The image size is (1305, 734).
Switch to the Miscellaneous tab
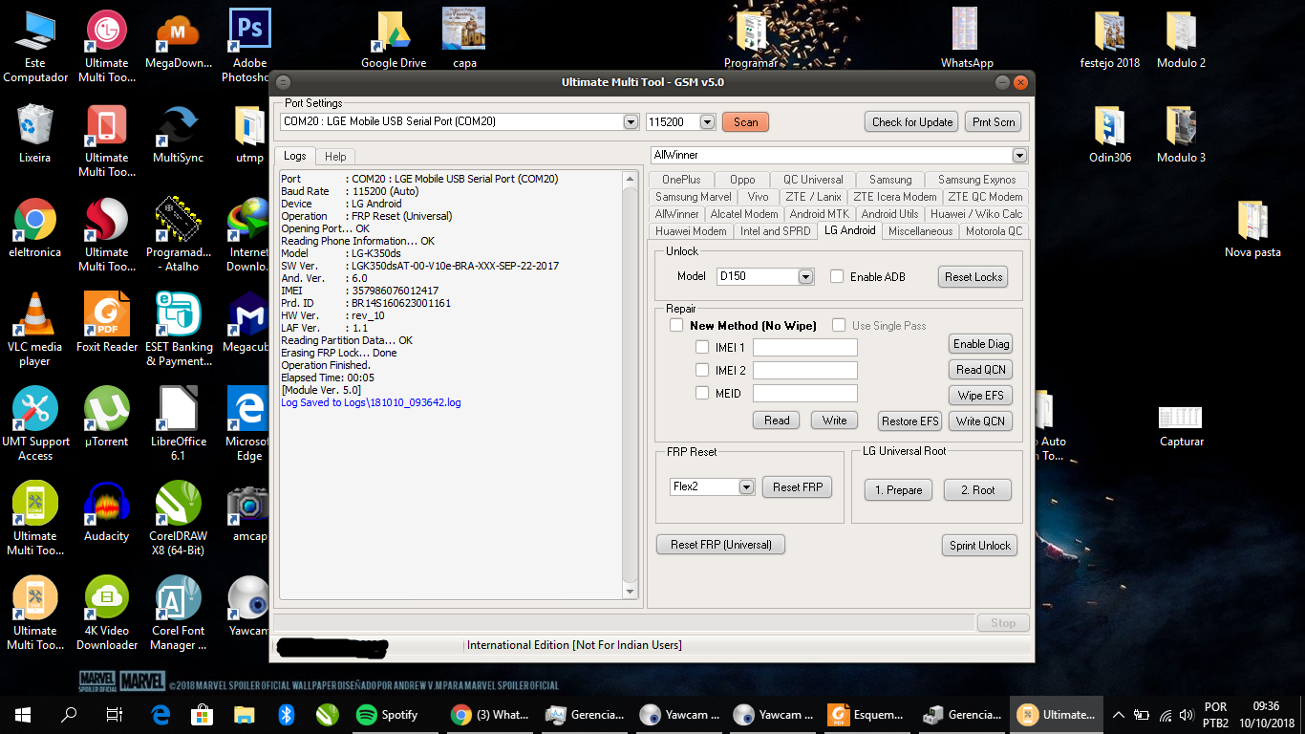point(920,231)
